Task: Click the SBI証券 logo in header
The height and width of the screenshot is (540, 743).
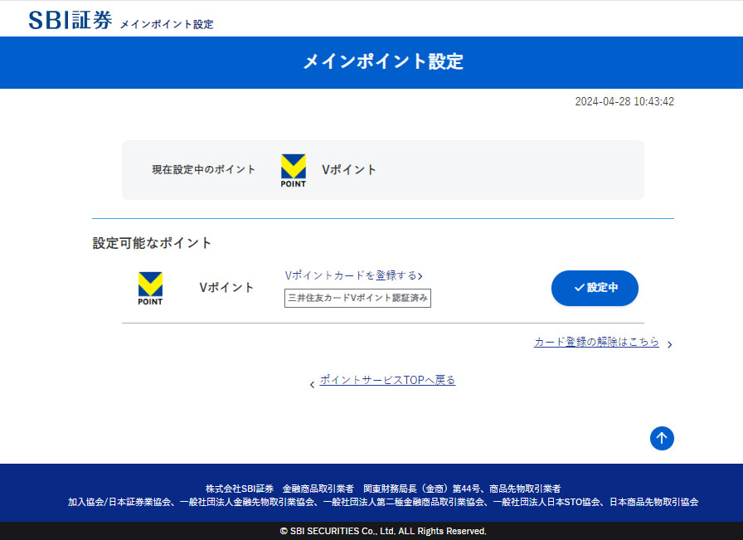Action: click(x=70, y=20)
